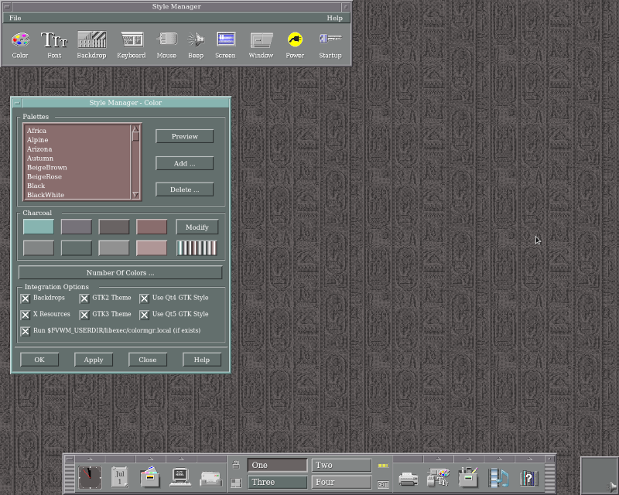Select the BlackWhite palette

(77, 195)
